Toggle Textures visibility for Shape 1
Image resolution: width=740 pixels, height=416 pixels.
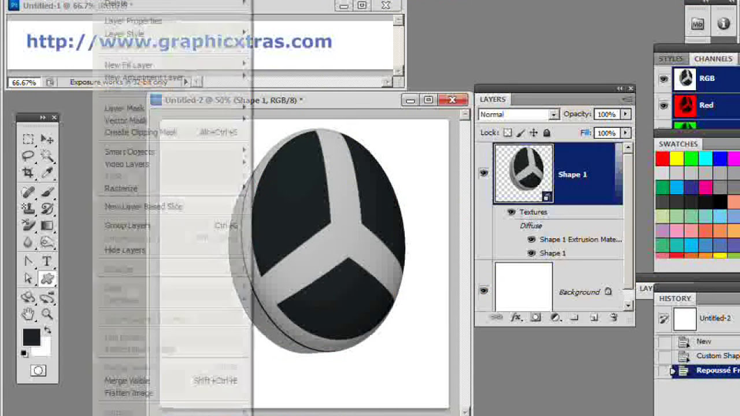tap(511, 212)
